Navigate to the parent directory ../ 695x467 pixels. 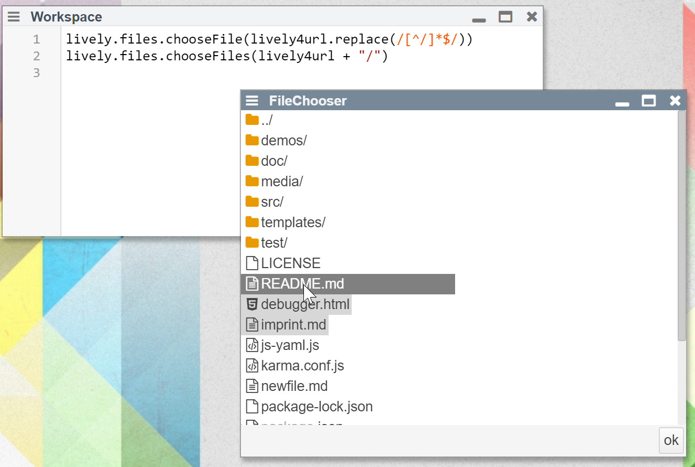click(267, 120)
